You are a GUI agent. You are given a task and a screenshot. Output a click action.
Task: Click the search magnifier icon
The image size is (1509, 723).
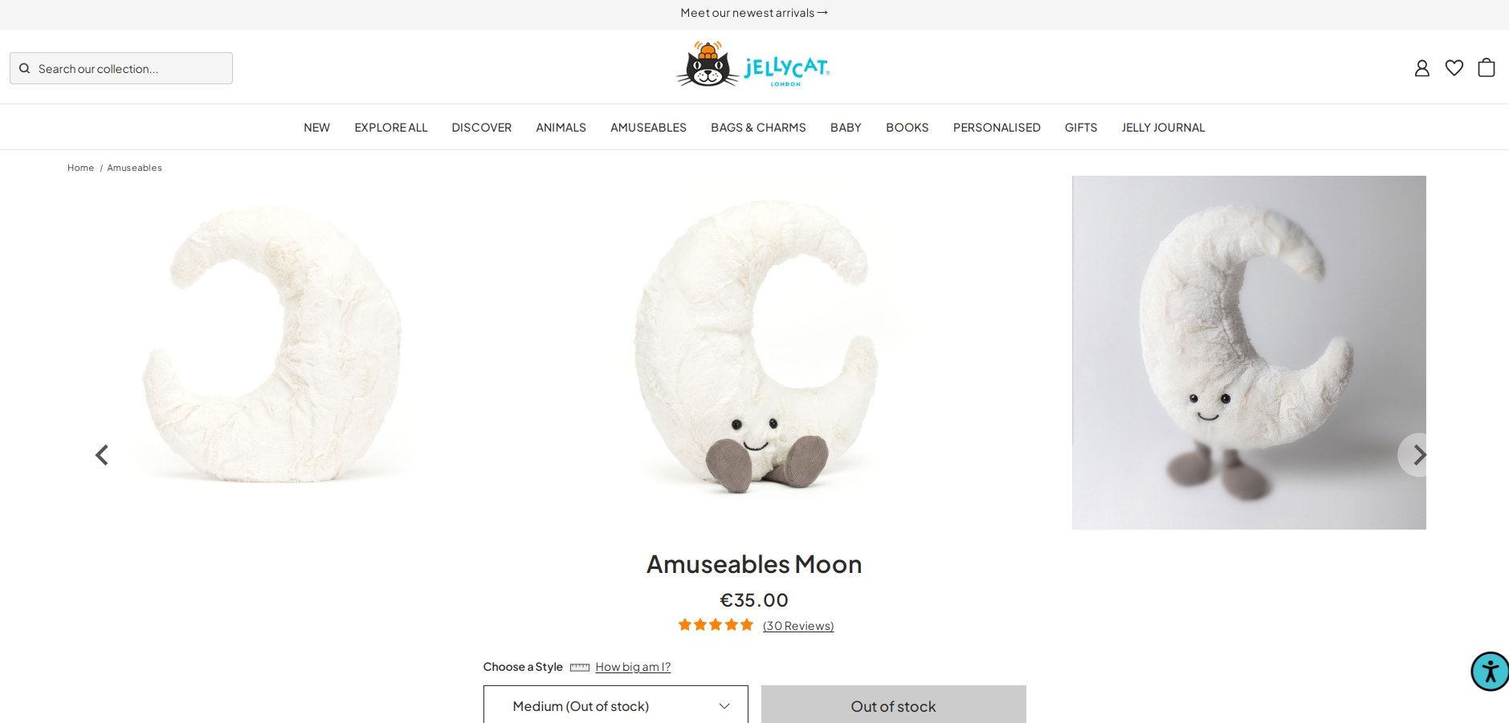coord(25,68)
